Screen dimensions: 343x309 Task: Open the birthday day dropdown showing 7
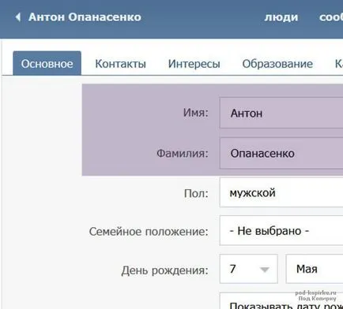pos(249,269)
